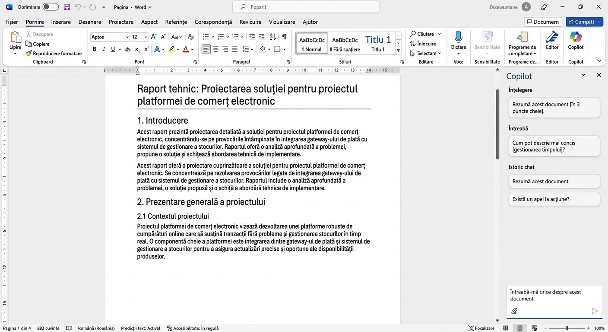Toggle paragraph marks pilcrow display
Screen dimensions: 608x332
(284, 37)
